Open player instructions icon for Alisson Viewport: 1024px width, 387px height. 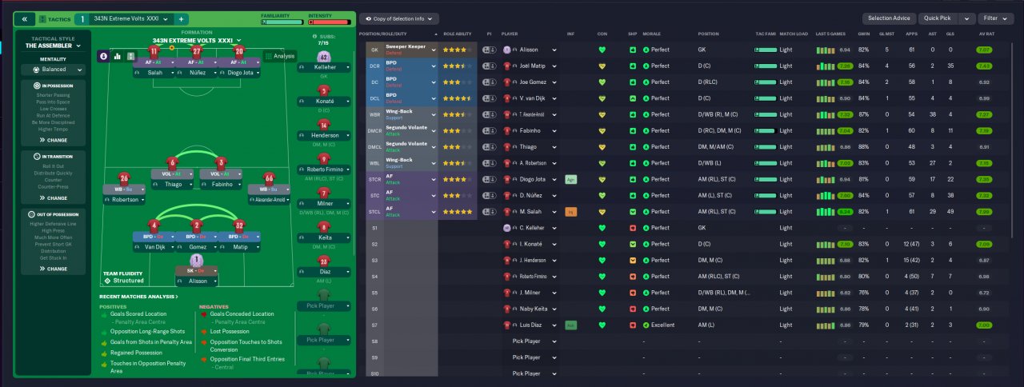pyautogui.click(x=490, y=50)
